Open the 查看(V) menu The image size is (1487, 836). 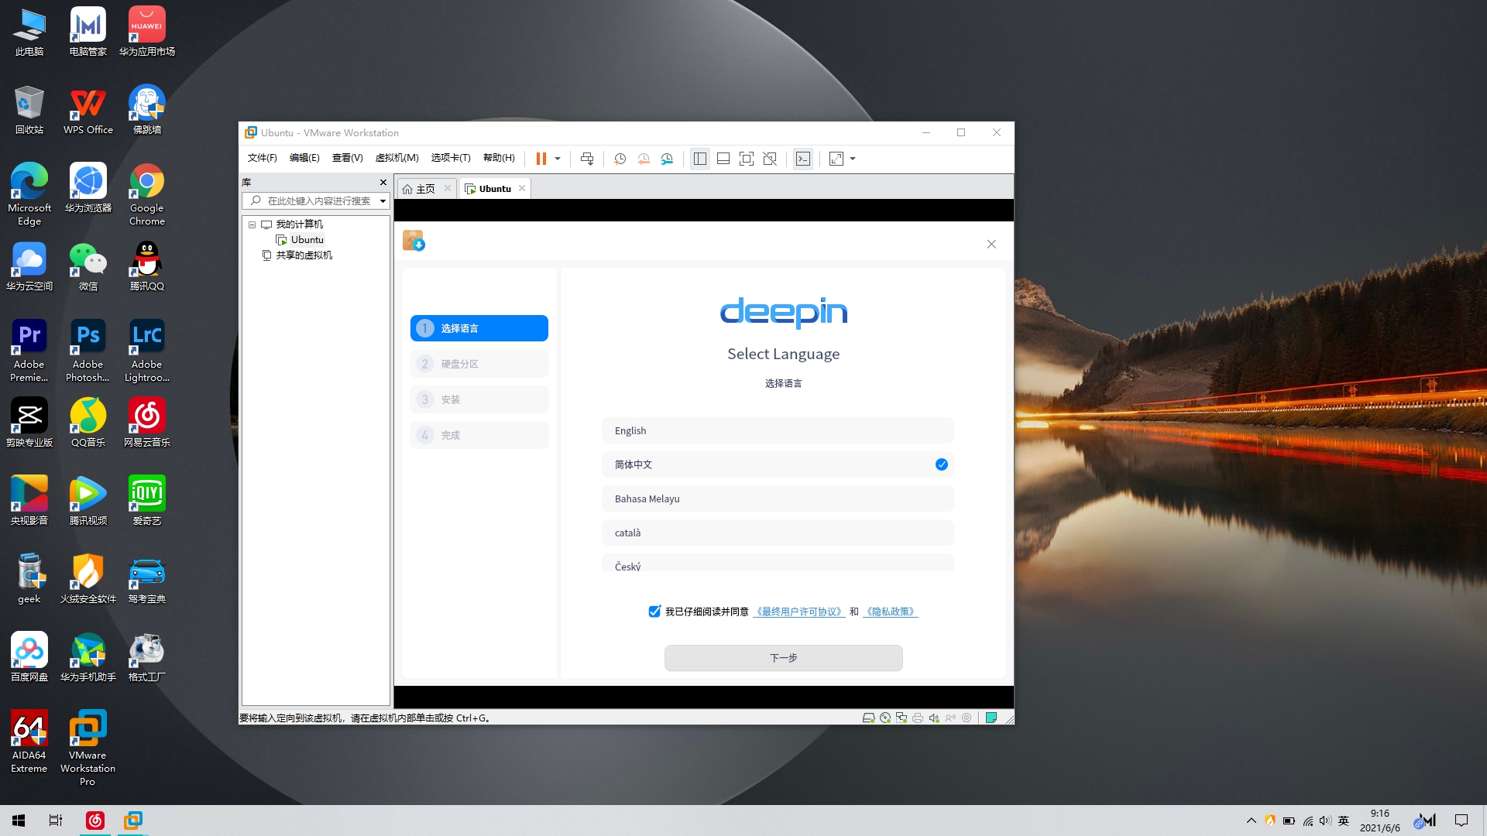click(x=348, y=158)
